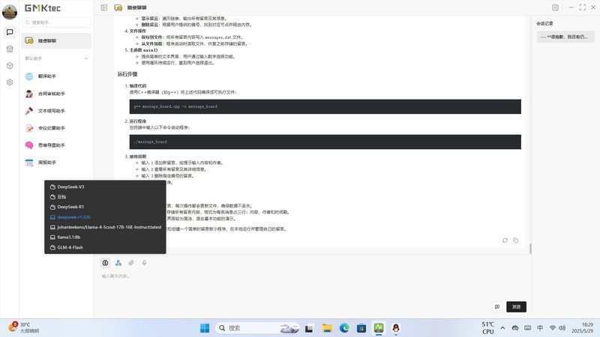Show hidden system tray icons in the taskbar
The image size is (600, 337).
(502, 328)
